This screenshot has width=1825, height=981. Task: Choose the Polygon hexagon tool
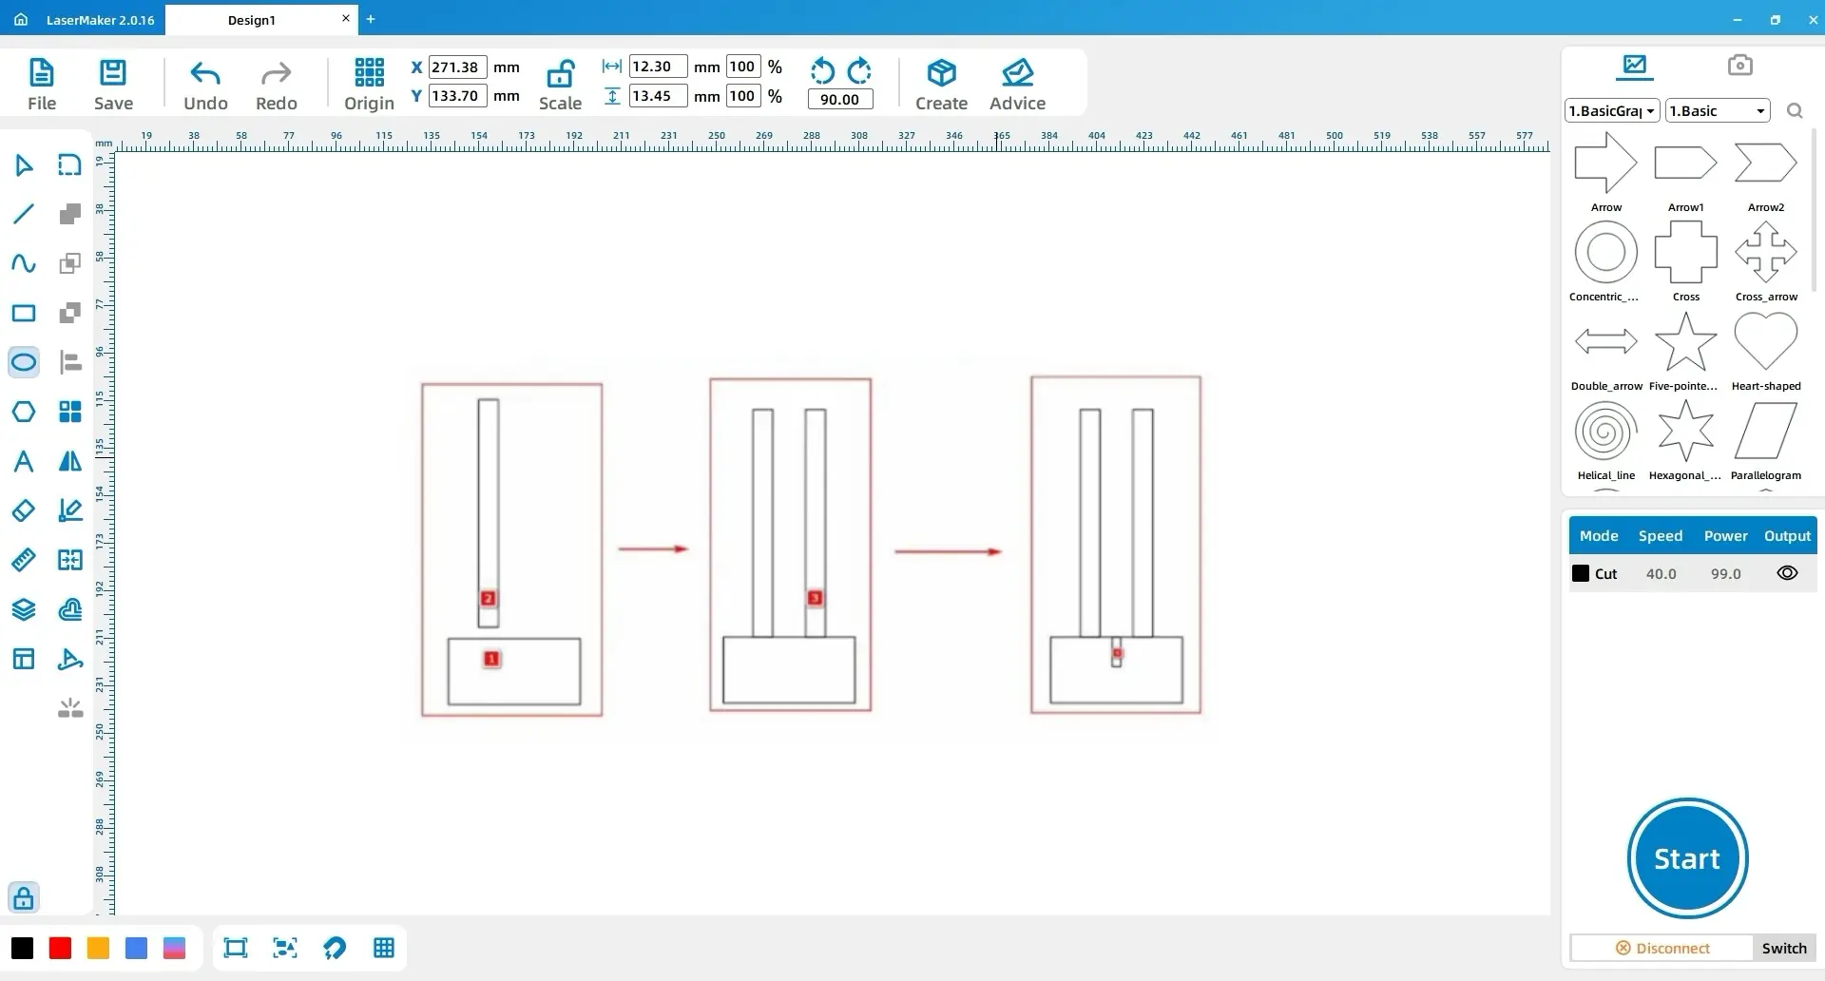(24, 412)
